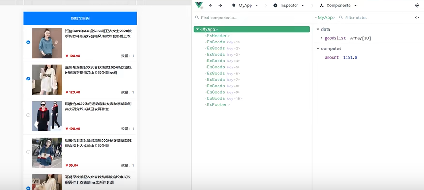
Task: Click the code brackets icon in state panel
Action: tap(417, 18)
